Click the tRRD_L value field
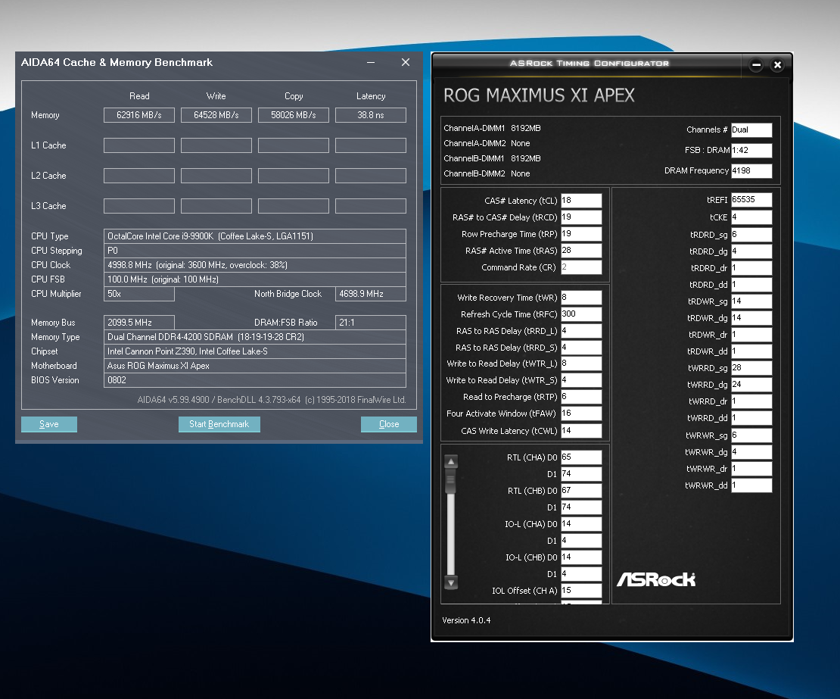This screenshot has width=840, height=699. click(x=581, y=331)
